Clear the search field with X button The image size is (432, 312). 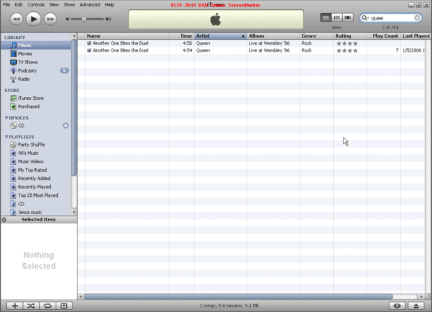click(417, 17)
